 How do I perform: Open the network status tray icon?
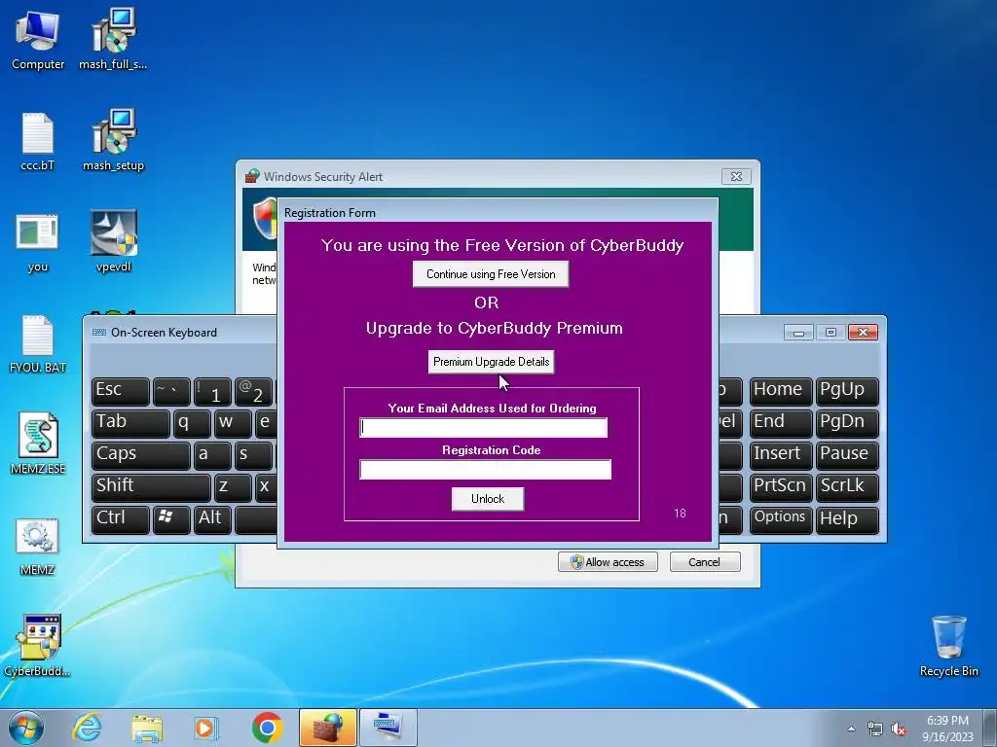pyautogui.click(x=875, y=729)
